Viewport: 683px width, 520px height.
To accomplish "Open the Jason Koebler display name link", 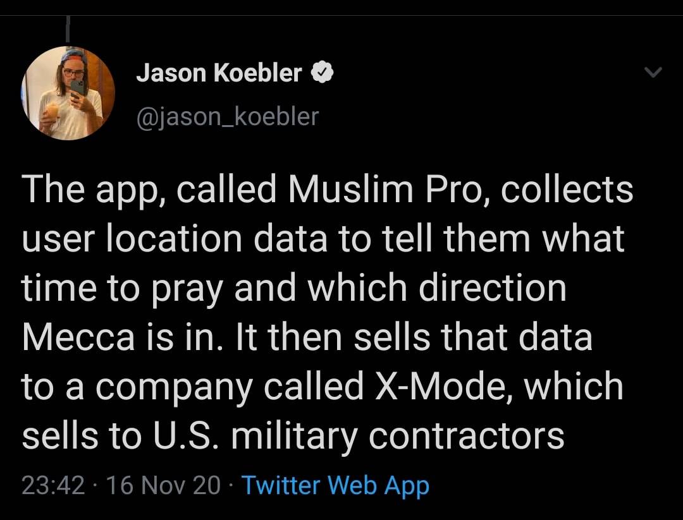I will [x=219, y=74].
